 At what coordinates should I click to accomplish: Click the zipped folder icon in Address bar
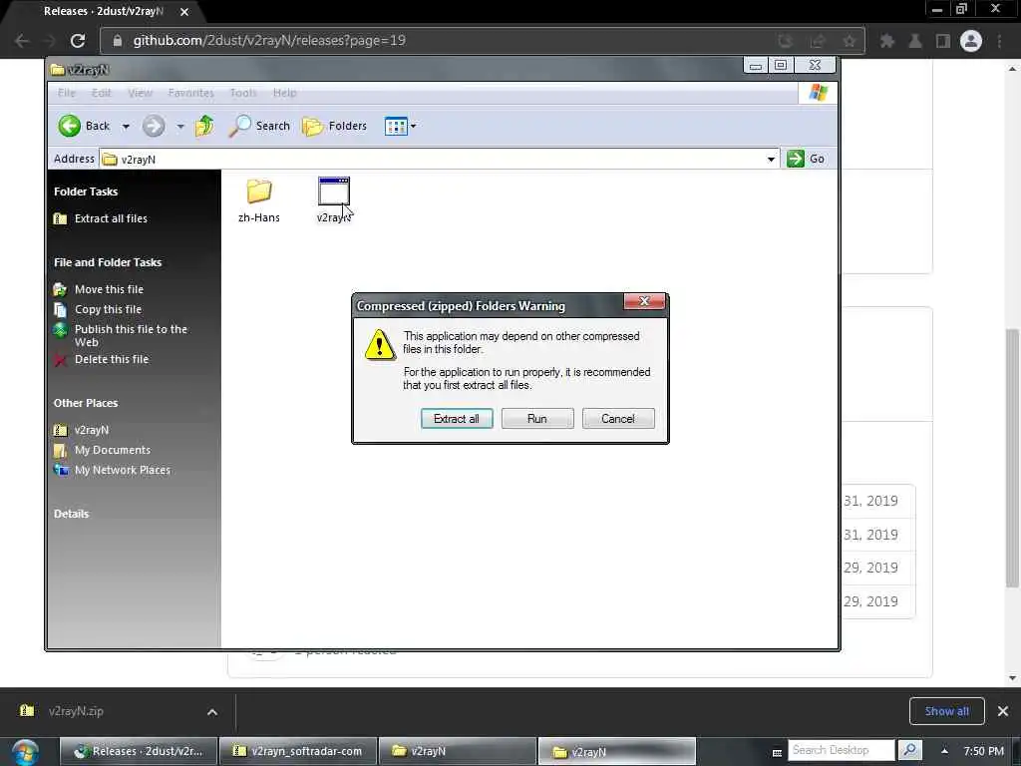[110, 159]
